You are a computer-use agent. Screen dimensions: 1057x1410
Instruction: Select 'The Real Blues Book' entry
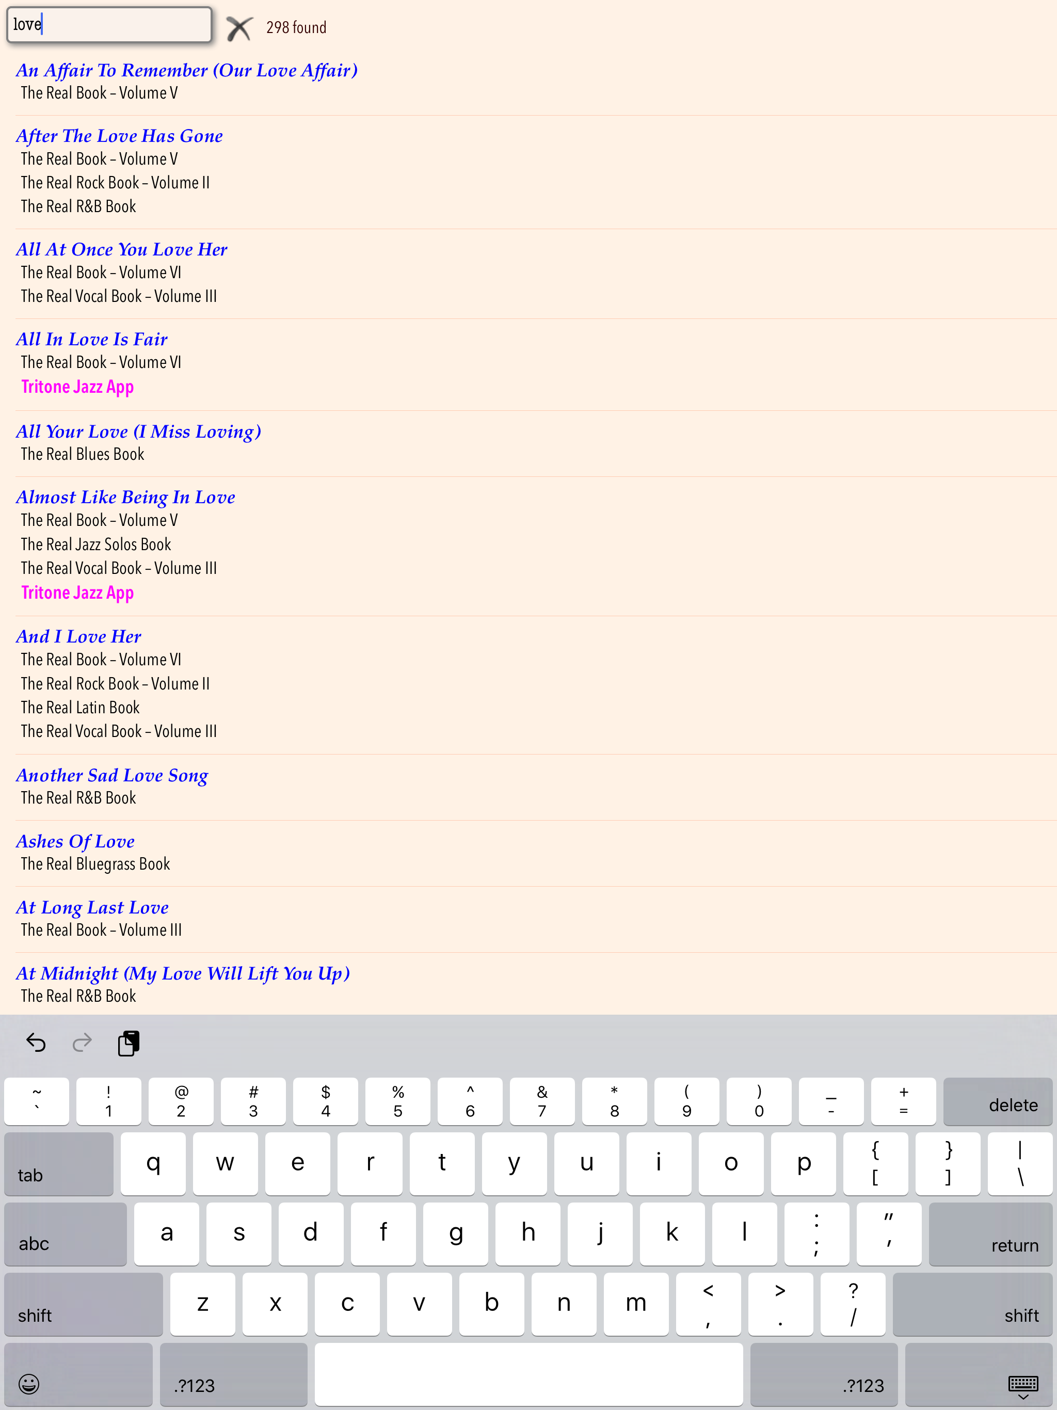click(82, 455)
